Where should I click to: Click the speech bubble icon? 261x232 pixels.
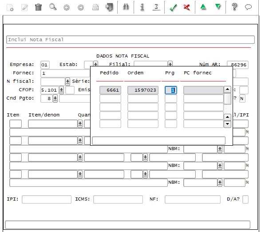click(x=248, y=7)
